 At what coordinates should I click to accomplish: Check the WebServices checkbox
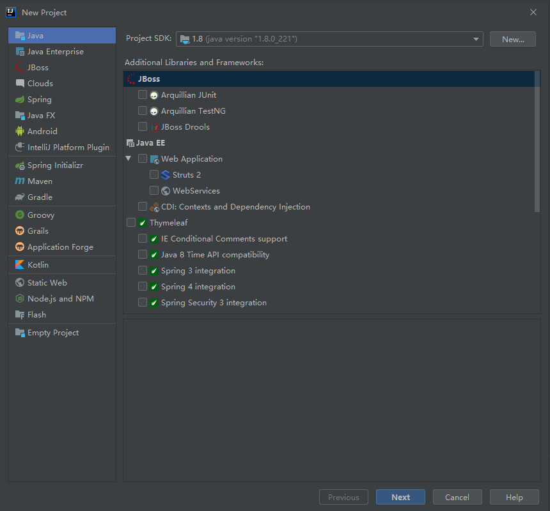pyautogui.click(x=154, y=190)
